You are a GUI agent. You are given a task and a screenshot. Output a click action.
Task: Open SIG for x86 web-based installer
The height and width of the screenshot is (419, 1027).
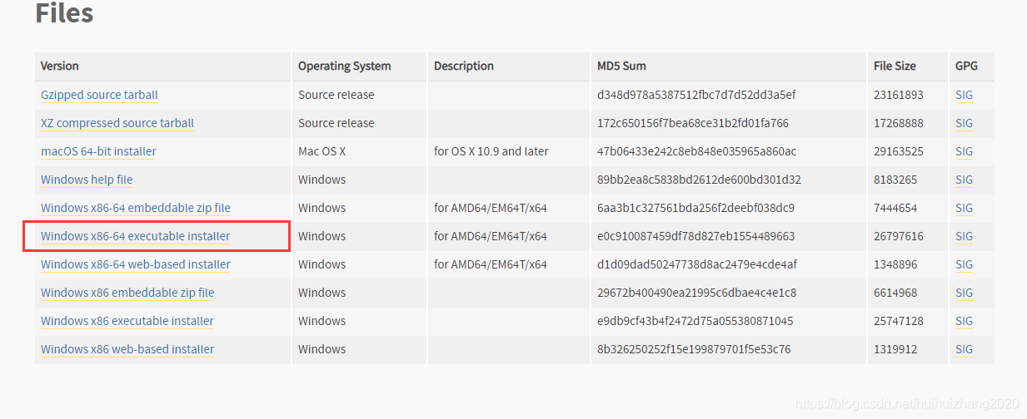pos(964,349)
